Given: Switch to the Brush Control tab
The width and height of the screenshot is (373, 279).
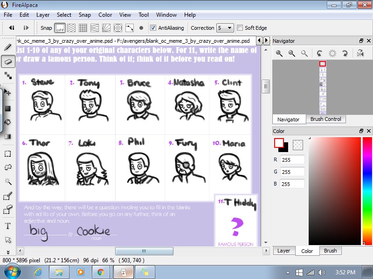Looking at the screenshot, I should tap(325, 119).
